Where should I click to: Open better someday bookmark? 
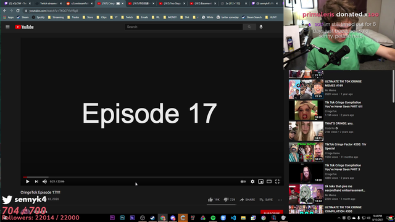tap(228, 17)
